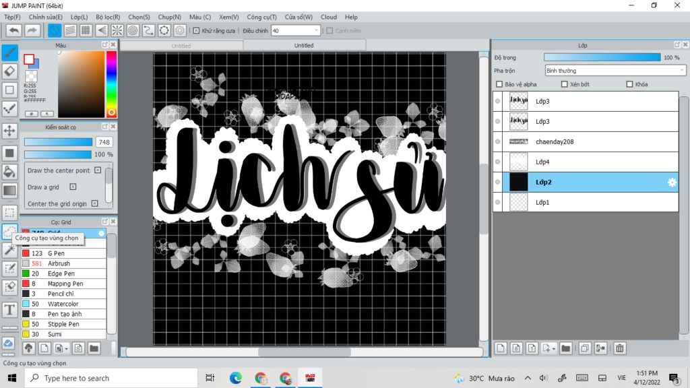Open the Tệp(F) menu

pos(12,17)
